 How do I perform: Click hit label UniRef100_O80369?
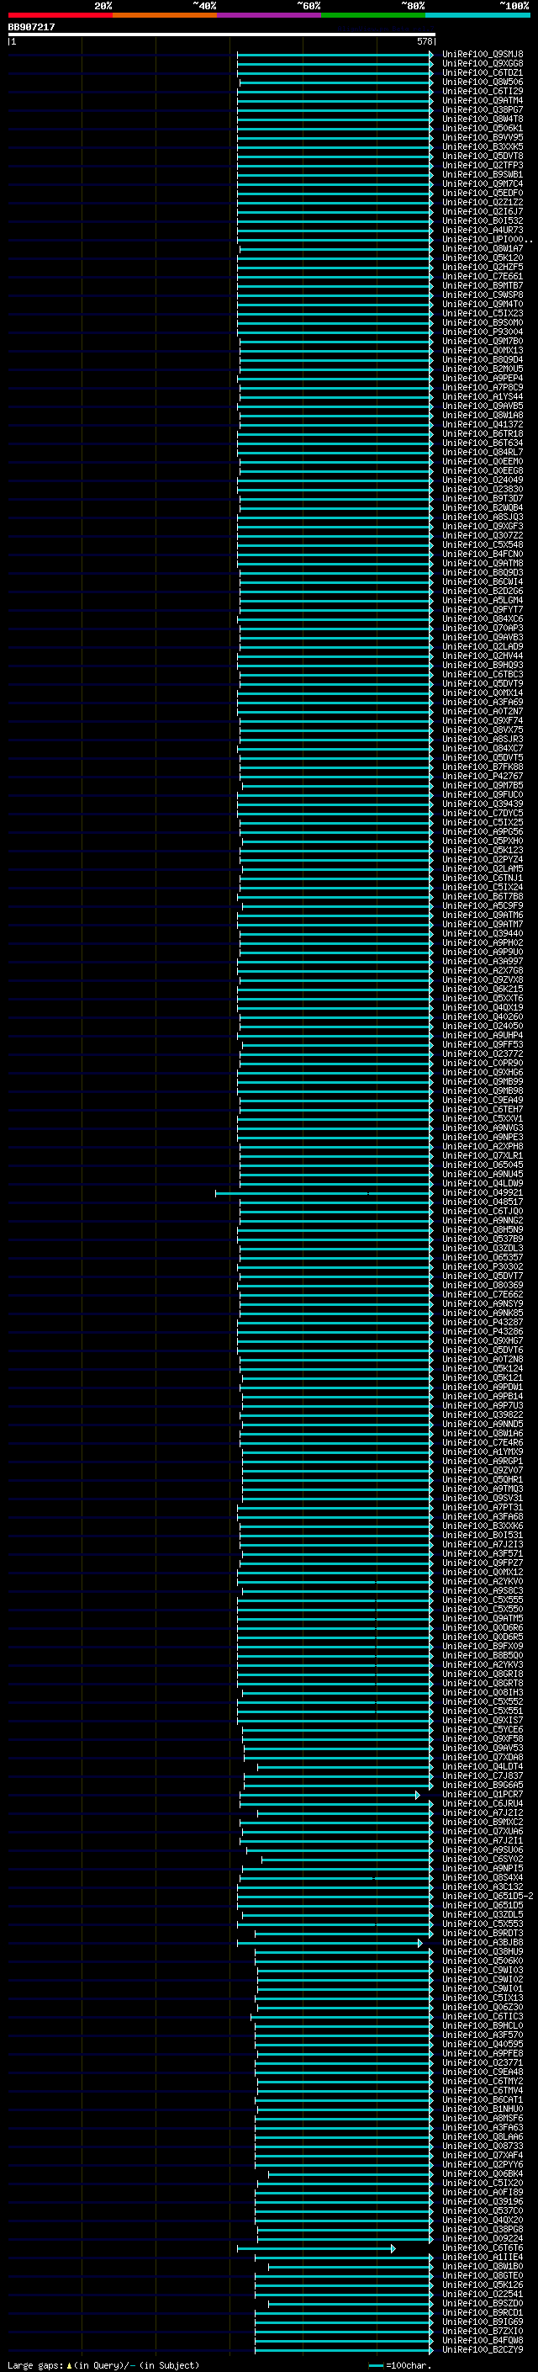point(482,1286)
